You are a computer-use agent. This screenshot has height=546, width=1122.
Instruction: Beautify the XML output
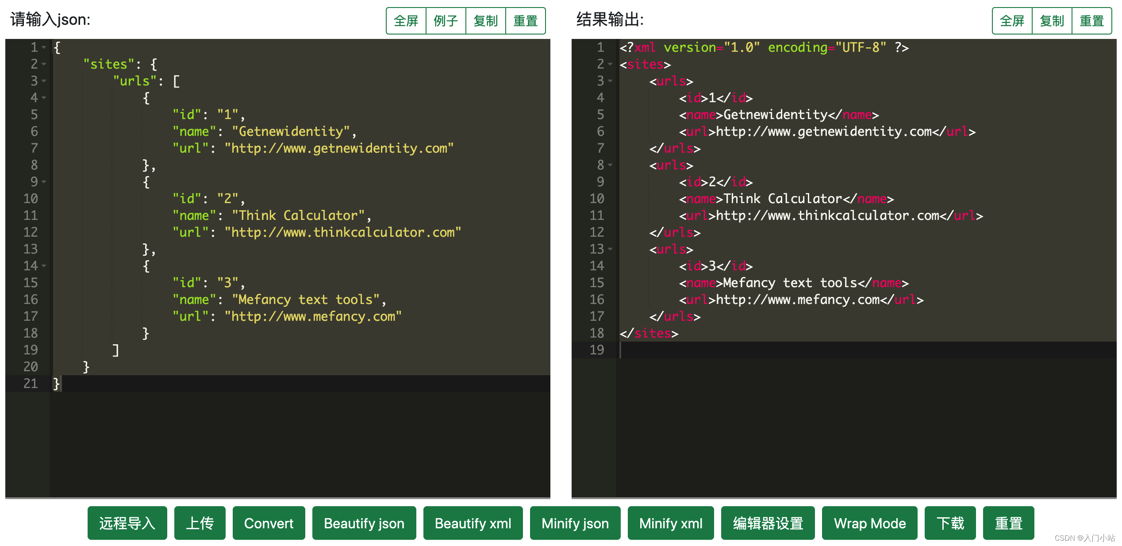pos(473,523)
